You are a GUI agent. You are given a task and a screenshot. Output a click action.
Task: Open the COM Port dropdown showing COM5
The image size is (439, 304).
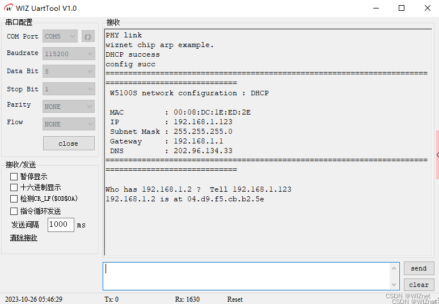pyautogui.click(x=60, y=36)
